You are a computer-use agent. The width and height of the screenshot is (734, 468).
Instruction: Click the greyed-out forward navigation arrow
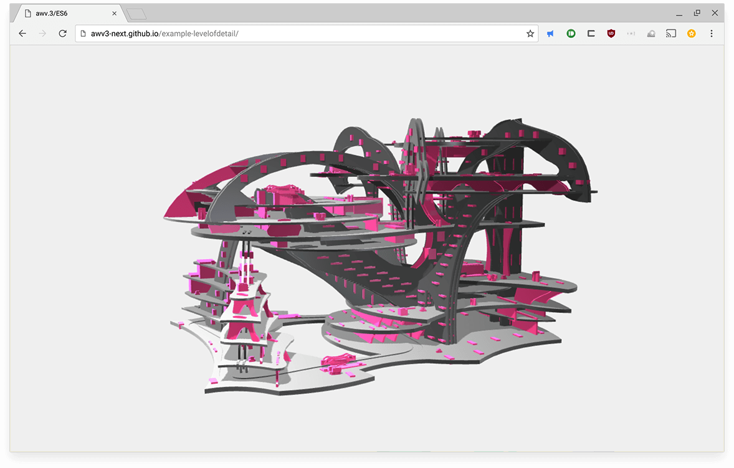[42, 34]
